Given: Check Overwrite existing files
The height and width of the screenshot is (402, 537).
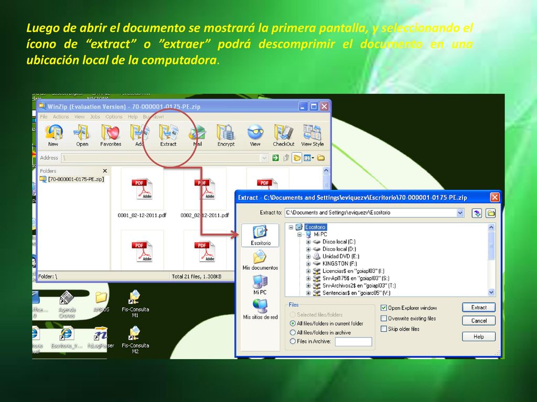Looking at the screenshot, I should pos(384,319).
